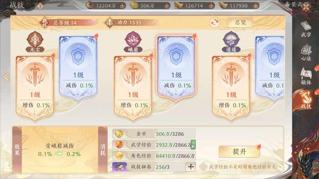Toggle 武学经验不足时用角色经验补充 checkbox
This screenshot has width=319, height=179.
[203, 167]
